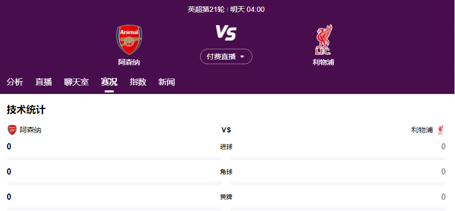The height and width of the screenshot is (211, 455).
Task: Switch to the 分析 tab
Action: [x=15, y=82]
